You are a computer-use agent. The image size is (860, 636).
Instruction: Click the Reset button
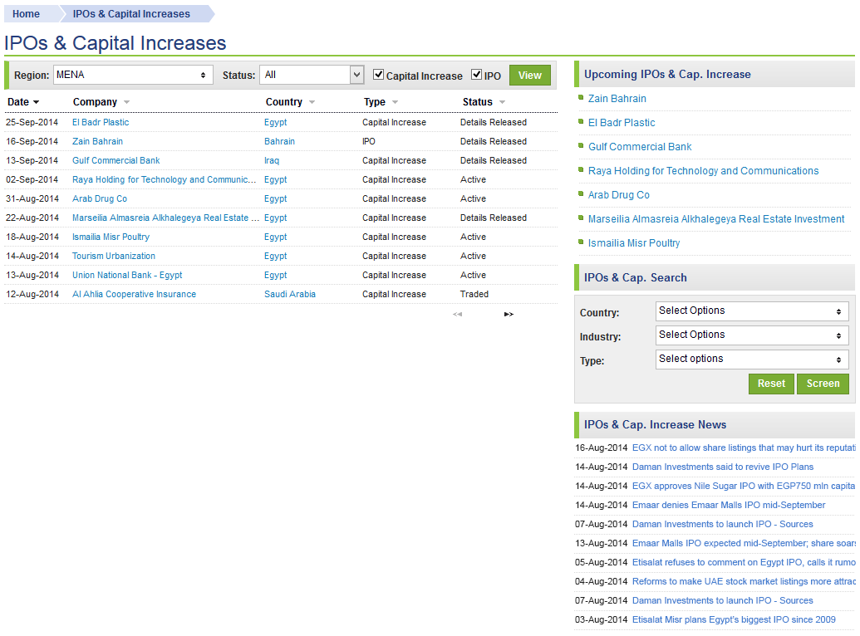coord(771,384)
